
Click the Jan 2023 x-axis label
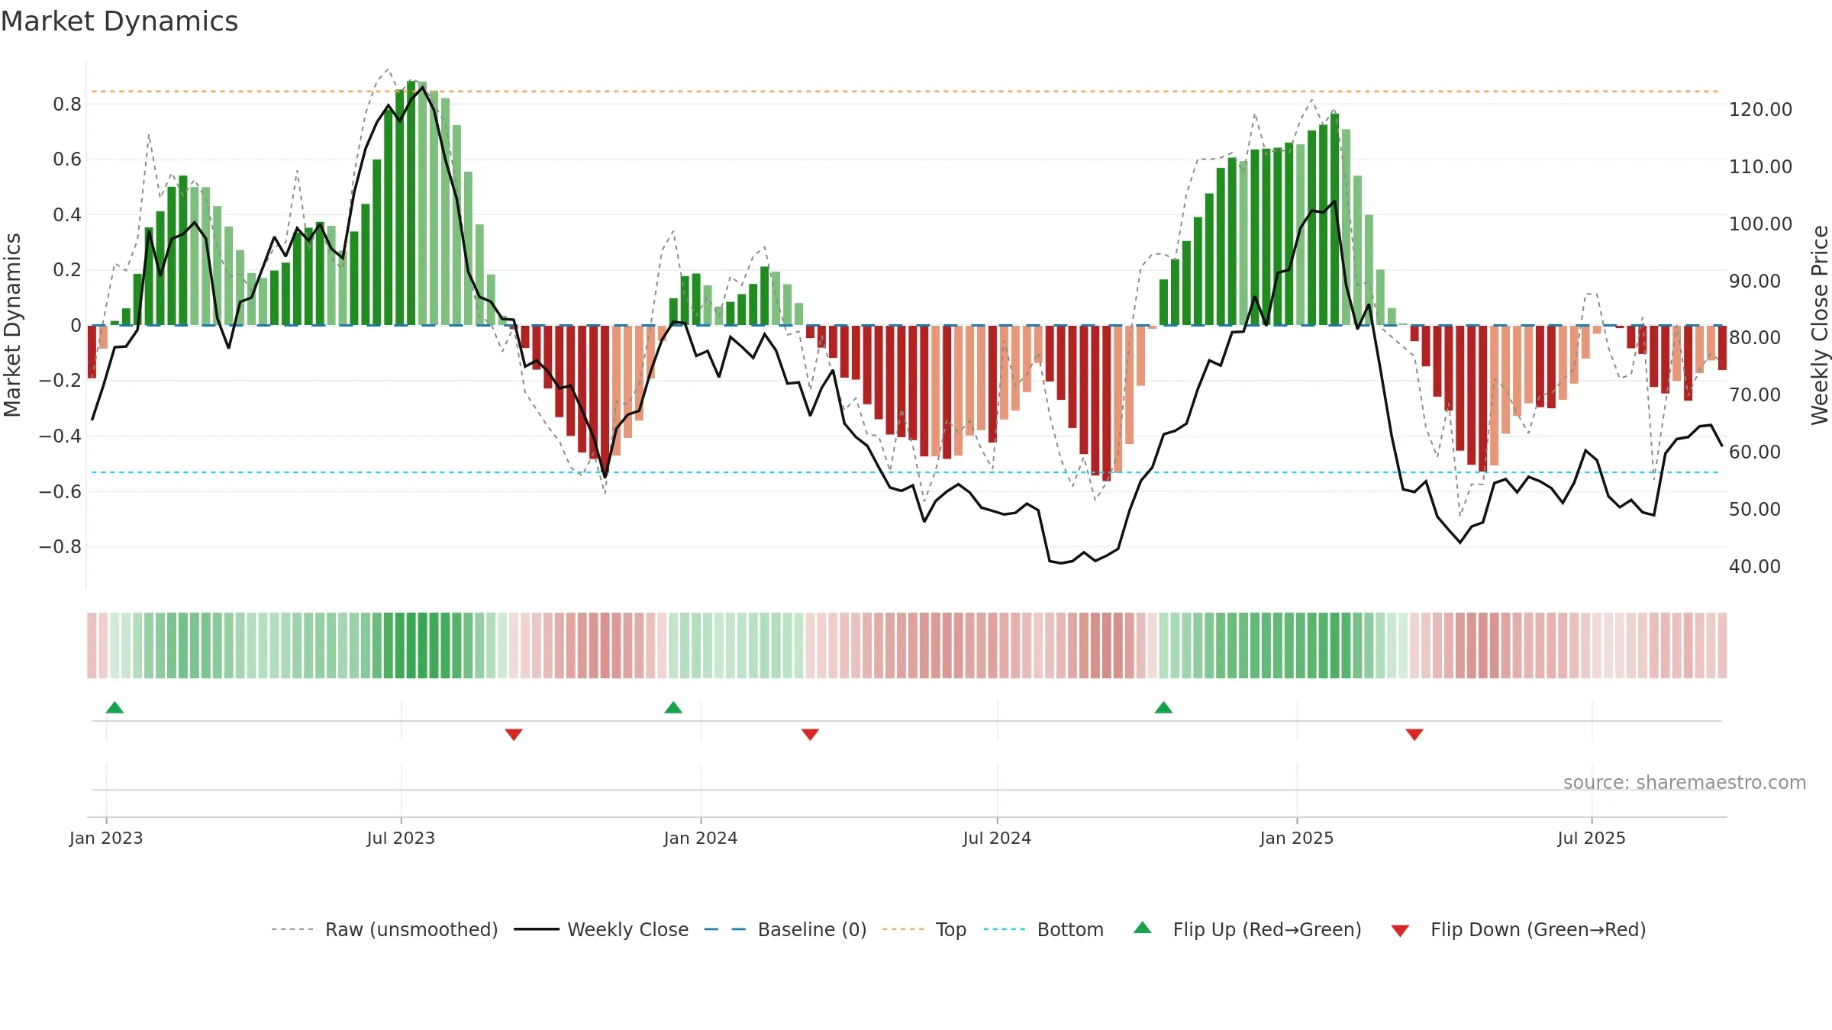tap(106, 838)
